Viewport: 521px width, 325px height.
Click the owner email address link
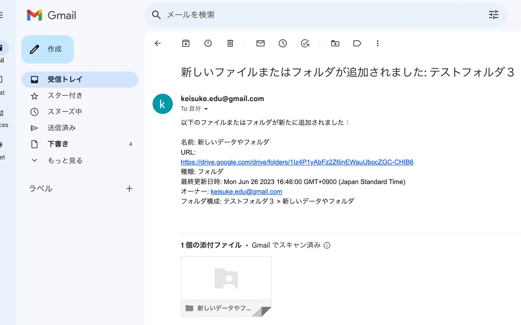click(246, 191)
